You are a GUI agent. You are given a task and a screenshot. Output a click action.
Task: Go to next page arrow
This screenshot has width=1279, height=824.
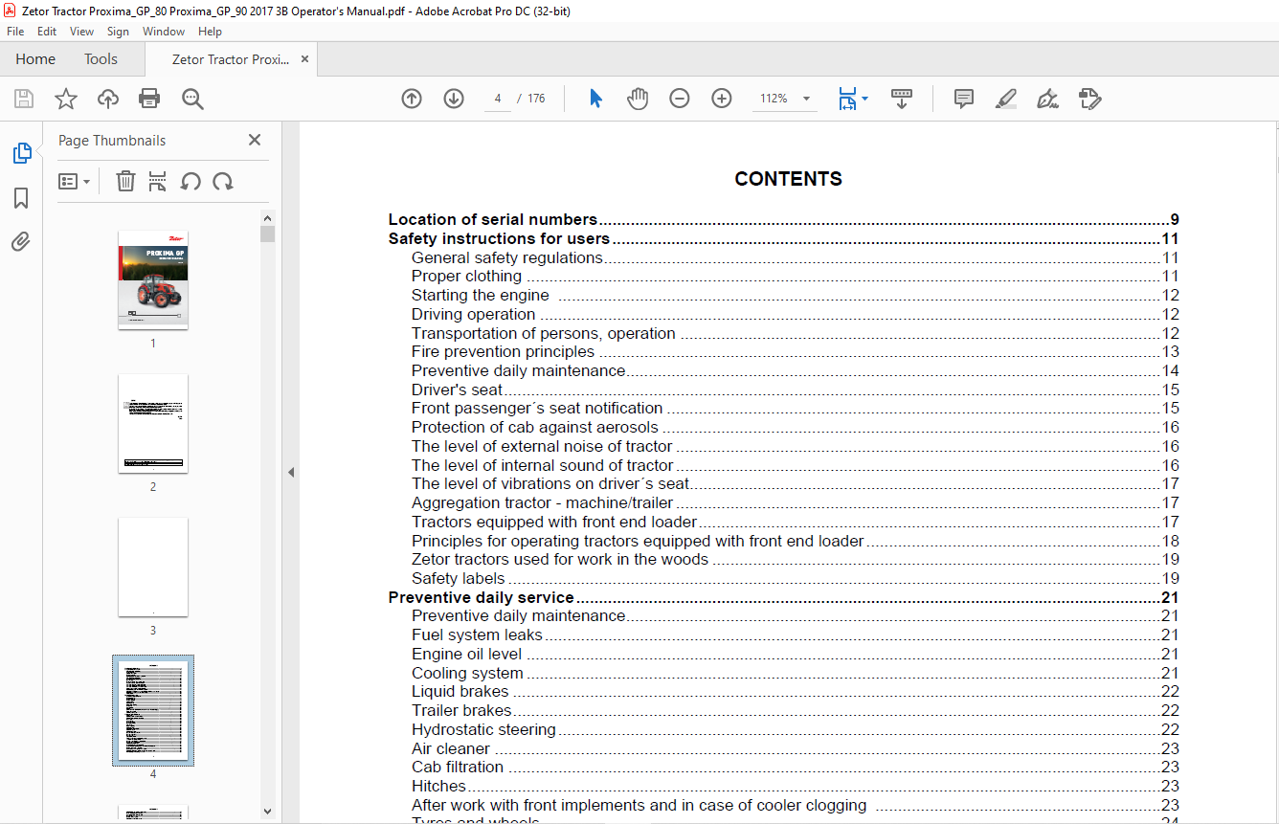(x=454, y=99)
